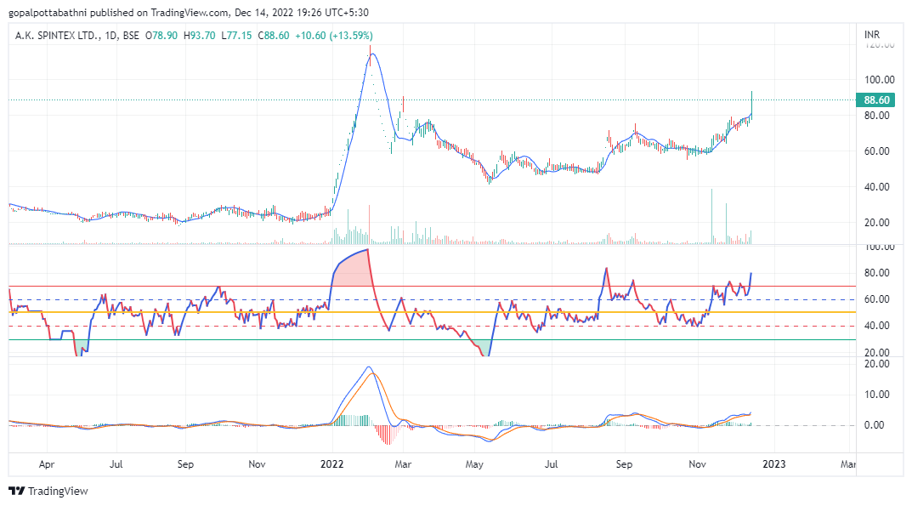
Task: Click the change value +10.60 (+13.59%)
Action: click(x=334, y=36)
